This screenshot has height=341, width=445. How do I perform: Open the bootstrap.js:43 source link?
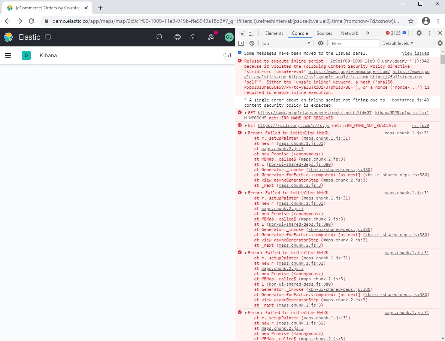(x=411, y=100)
